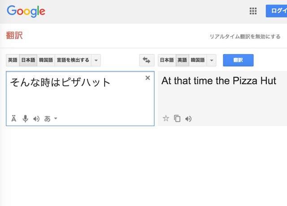The height and width of the screenshot is (206, 287).
Task: Listen to the English translation audio
Action: 188,119
